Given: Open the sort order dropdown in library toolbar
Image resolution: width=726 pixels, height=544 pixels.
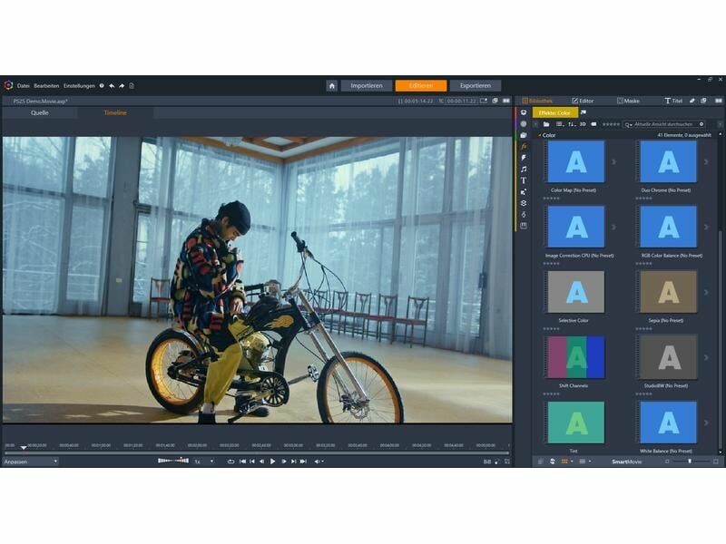Looking at the screenshot, I should click(x=572, y=124).
